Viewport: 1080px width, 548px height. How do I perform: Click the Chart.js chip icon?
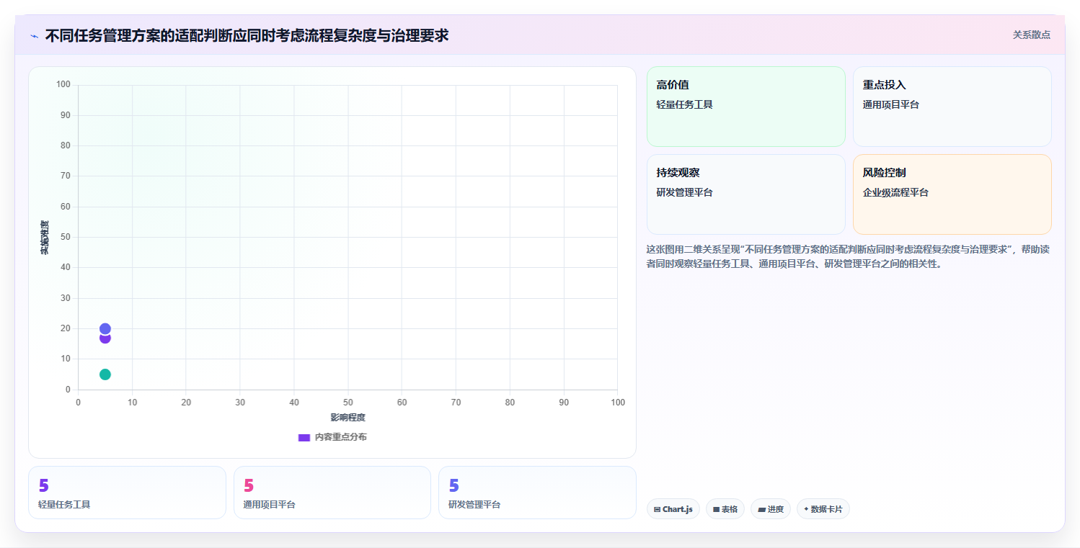click(x=657, y=510)
